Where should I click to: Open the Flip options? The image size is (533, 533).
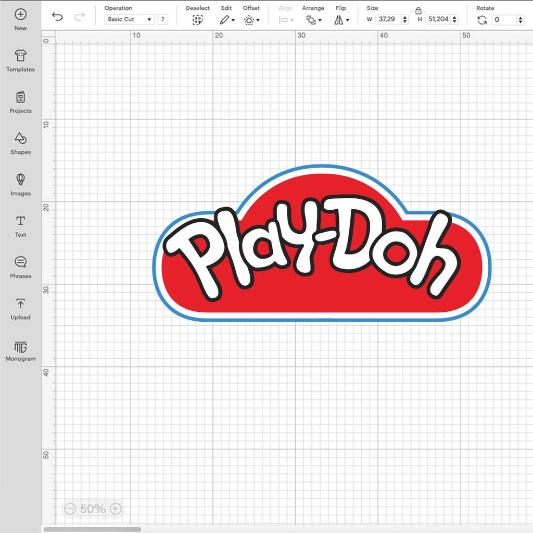coord(341,20)
